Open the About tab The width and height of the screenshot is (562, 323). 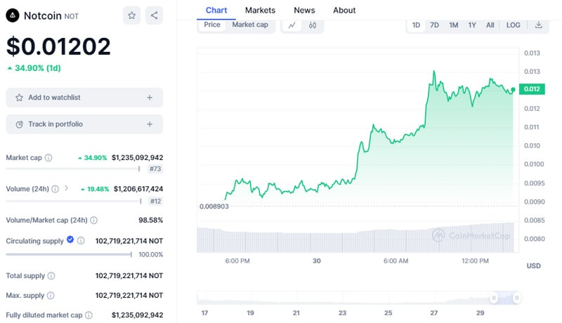[344, 11]
